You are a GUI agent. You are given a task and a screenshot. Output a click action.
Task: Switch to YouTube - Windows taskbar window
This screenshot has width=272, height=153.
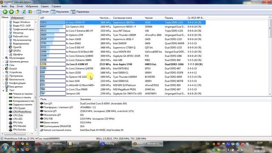point(50,144)
